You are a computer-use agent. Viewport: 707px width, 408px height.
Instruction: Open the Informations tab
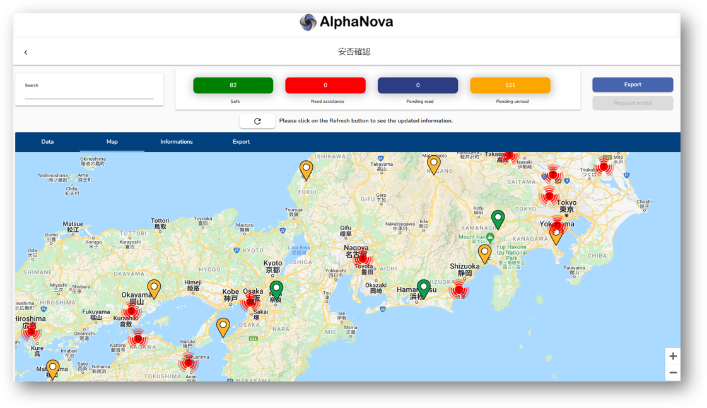coord(177,141)
